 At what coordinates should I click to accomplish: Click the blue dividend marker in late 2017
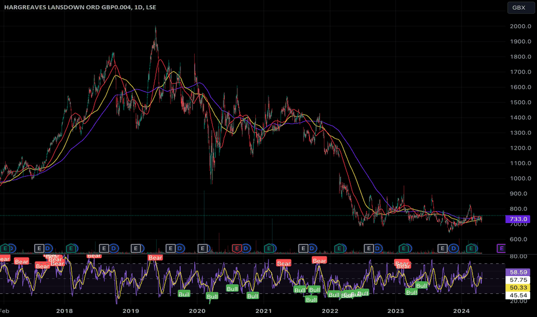coord(48,248)
